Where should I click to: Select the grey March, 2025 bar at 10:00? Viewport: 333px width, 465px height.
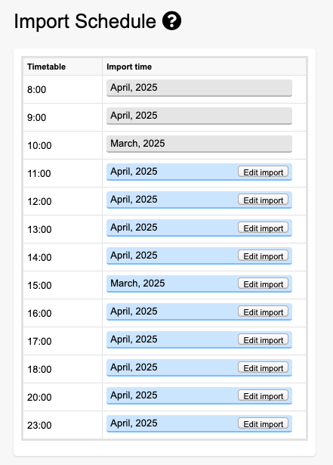pos(199,144)
